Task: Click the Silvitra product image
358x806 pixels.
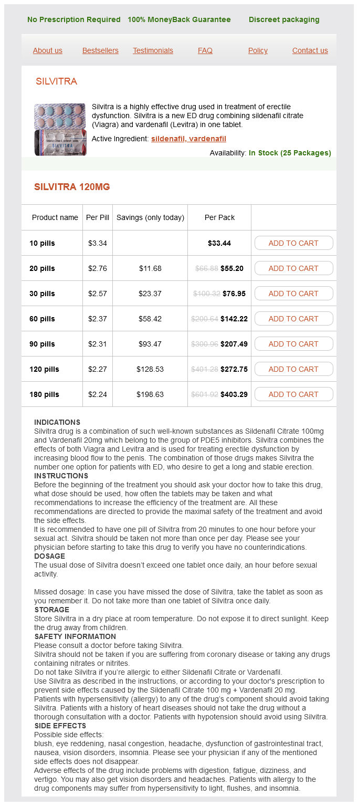Action: pos(60,130)
